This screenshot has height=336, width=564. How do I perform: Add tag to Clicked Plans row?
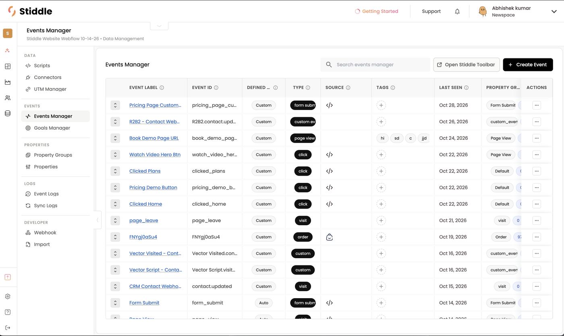tap(381, 171)
